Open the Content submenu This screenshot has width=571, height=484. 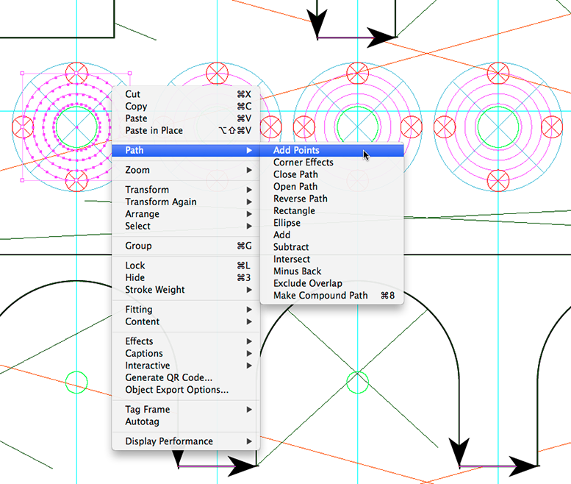click(x=186, y=321)
